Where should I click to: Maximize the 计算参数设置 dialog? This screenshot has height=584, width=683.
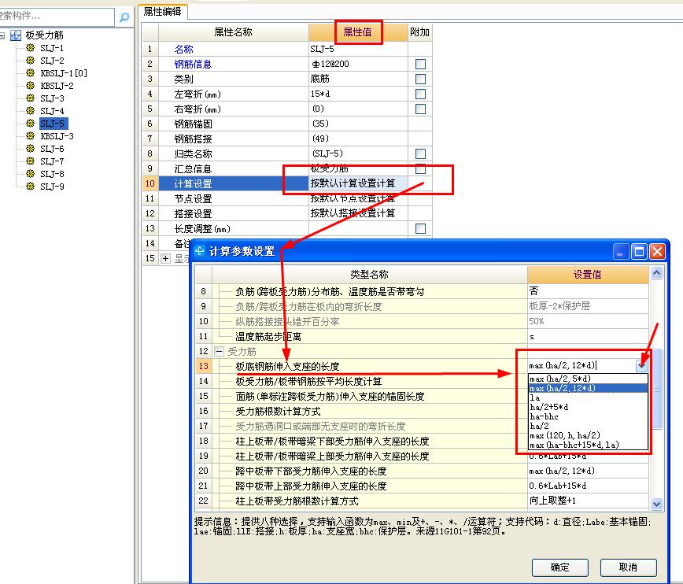coord(639,252)
